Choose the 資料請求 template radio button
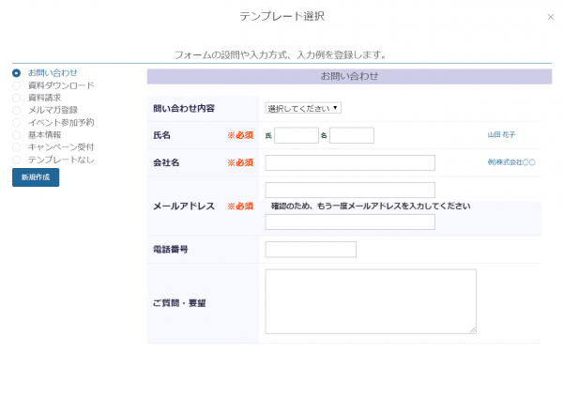The height and width of the screenshot is (398, 563). [x=16, y=98]
